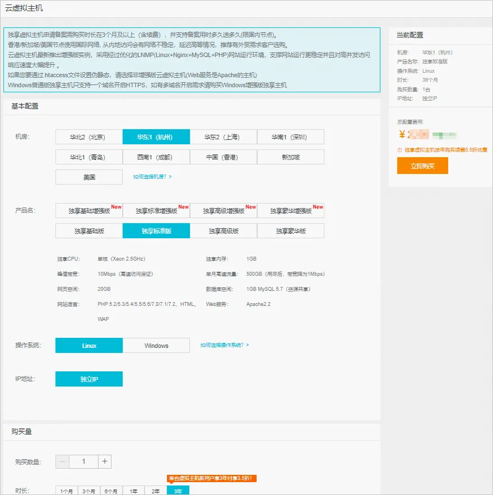Screen dimensions: 493x495
Task: Select the 独立IP address option
Action: coord(89,379)
